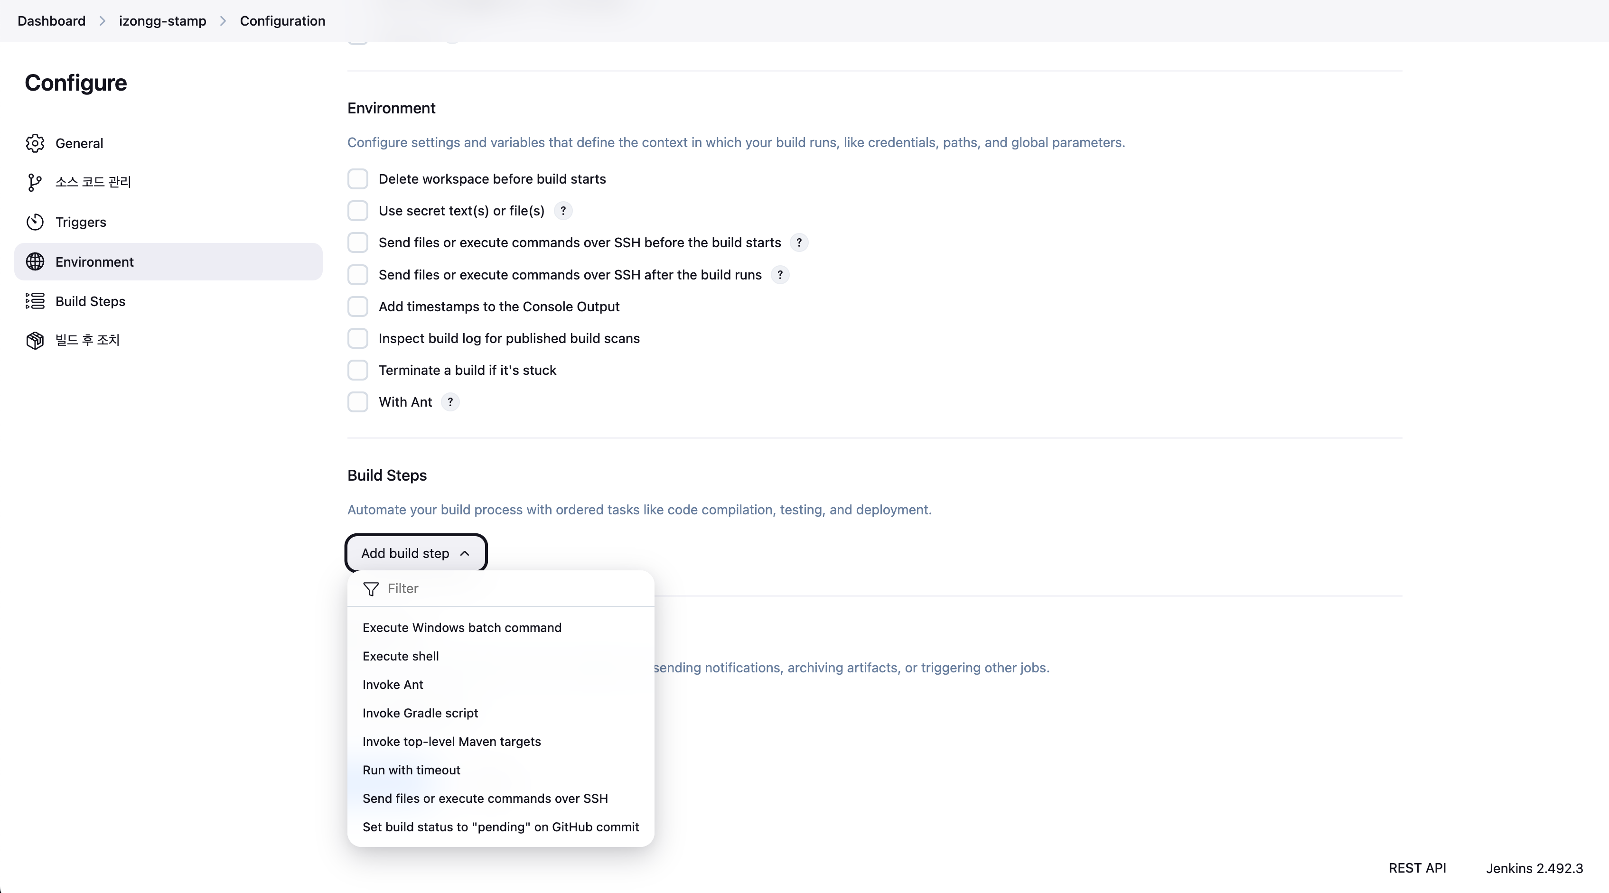Pick Send files or execute commands over SSH step
Viewport: 1609px width, 893px height.
[485, 799]
